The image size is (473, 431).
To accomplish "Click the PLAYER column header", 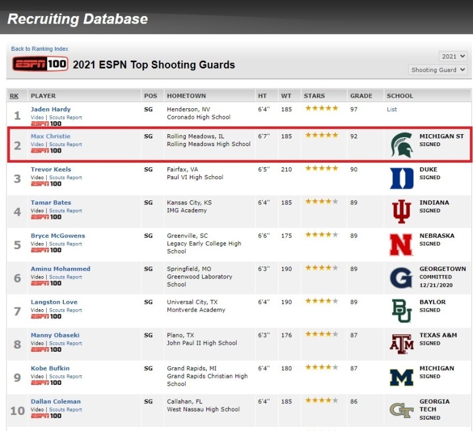I will 43,96.
